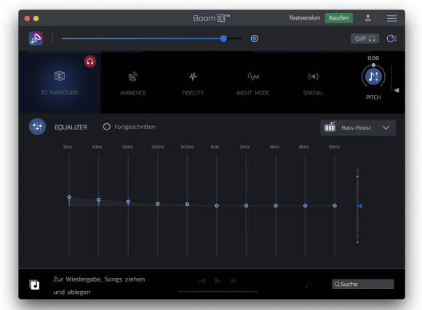Turn on Night Mode effect
This screenshot has width=422, height=310.
point(253,84)
